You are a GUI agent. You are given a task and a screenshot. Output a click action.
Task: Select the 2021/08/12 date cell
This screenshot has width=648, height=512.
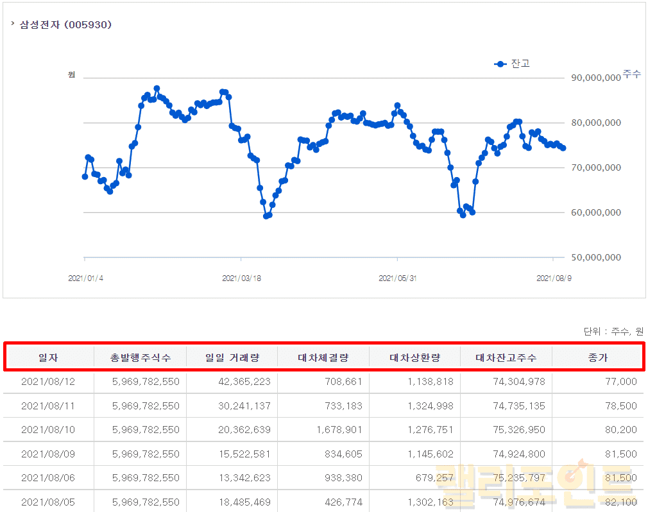tap(48, 382)
